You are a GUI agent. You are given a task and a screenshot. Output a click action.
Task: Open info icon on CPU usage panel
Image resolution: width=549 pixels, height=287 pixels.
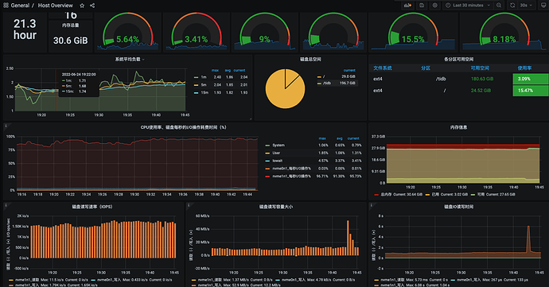(x=6, y=126)
